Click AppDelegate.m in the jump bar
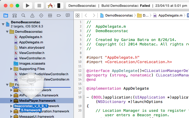Image resolution: width=189 pixels, height=118 pixels. coord(168,15)
